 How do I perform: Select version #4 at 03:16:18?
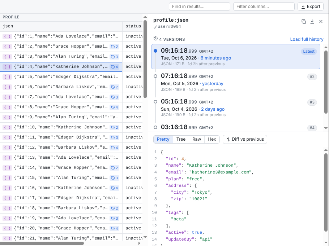[x=236, y=127]
